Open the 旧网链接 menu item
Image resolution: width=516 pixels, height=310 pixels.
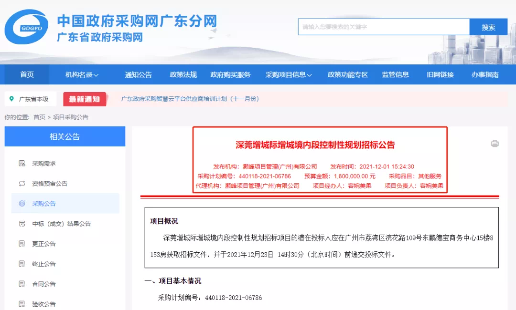tap(440, 74)
